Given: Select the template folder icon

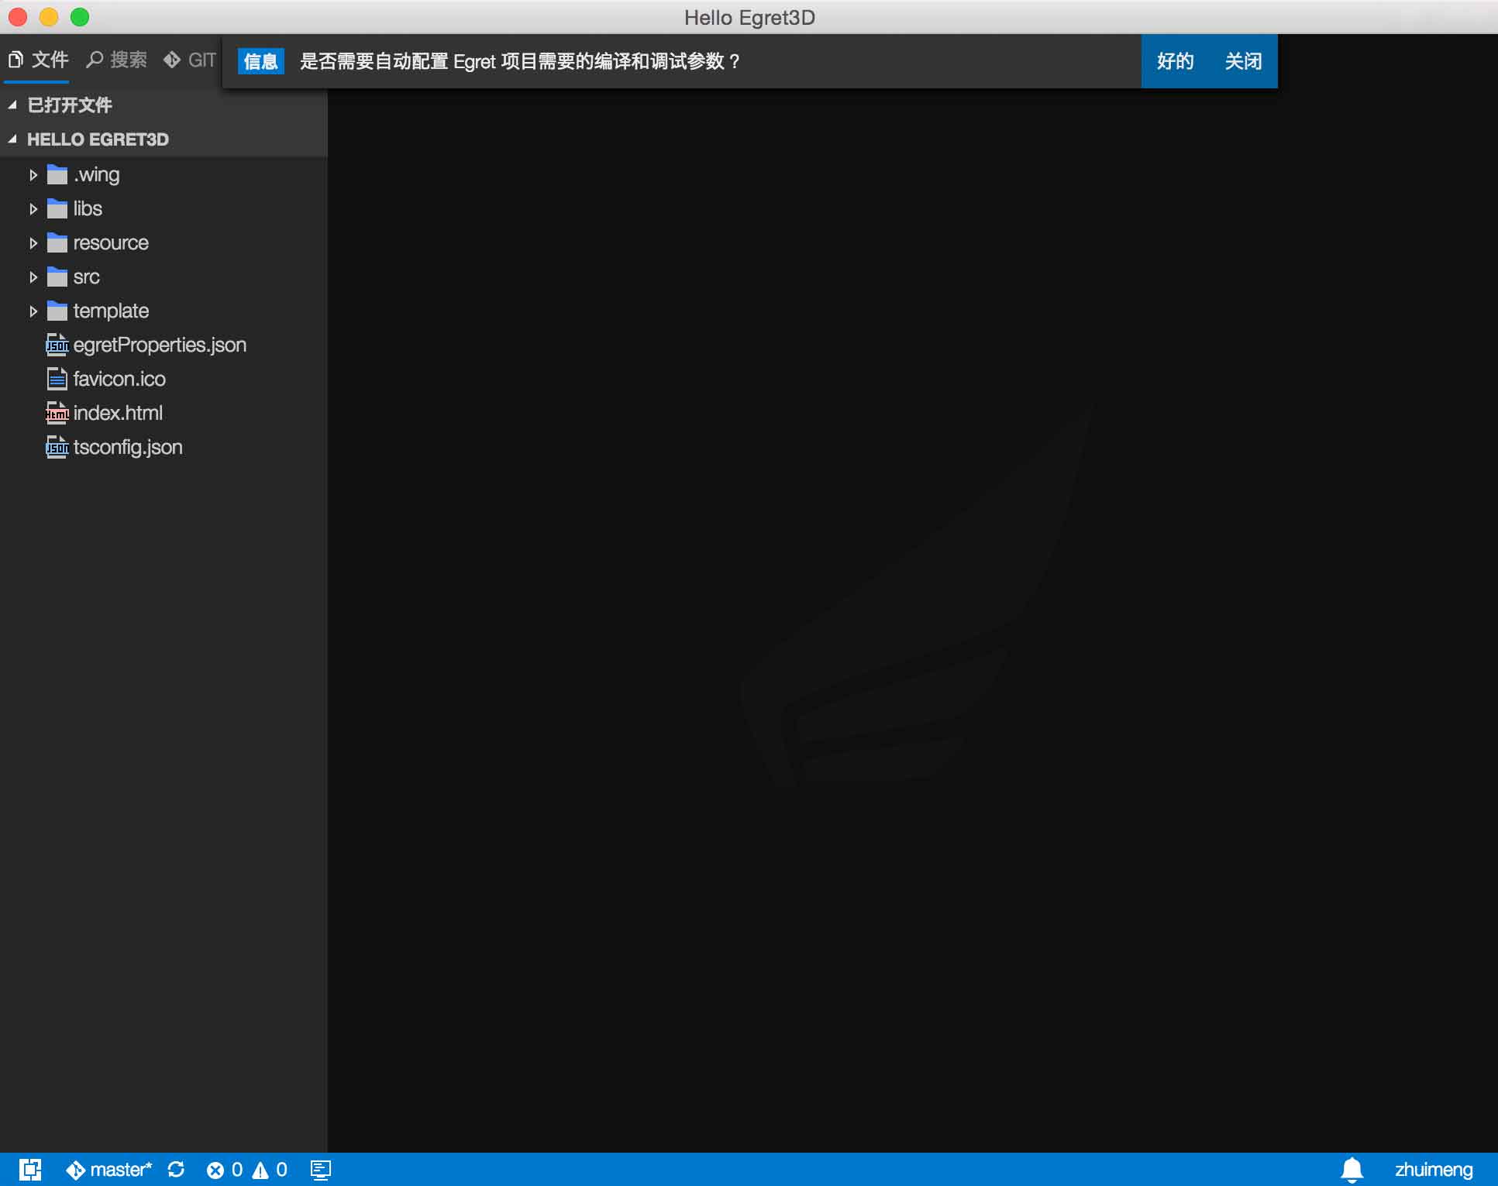Looking at the screenshot, I should click(x=57, y=311).
